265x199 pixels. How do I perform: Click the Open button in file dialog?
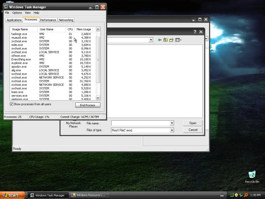(193, 123)
